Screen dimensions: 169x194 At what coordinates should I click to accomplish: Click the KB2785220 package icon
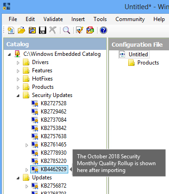pyautogui.click(x=35, y=161)
